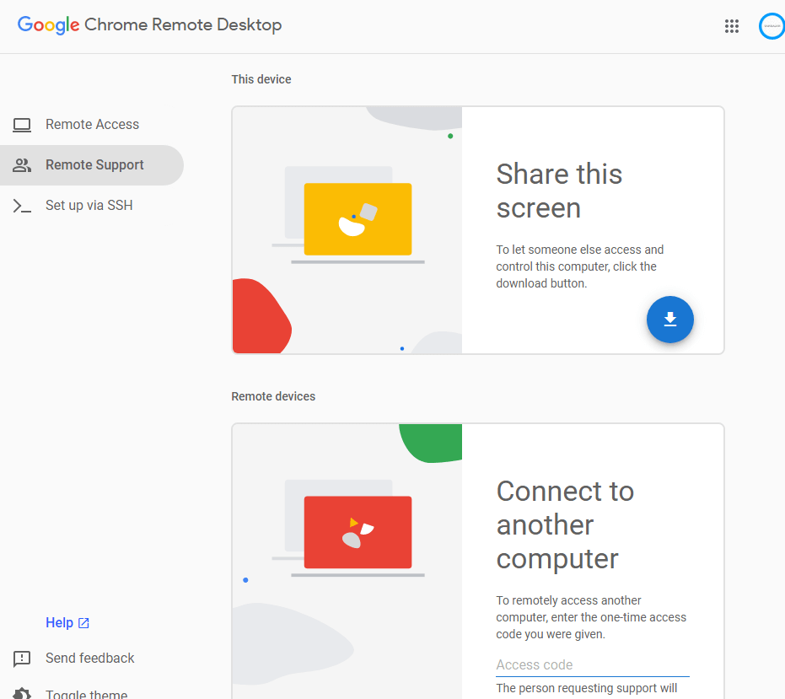The image size is (785, 699).
Task: Download the screen sharing host
Action: [669, 320]
